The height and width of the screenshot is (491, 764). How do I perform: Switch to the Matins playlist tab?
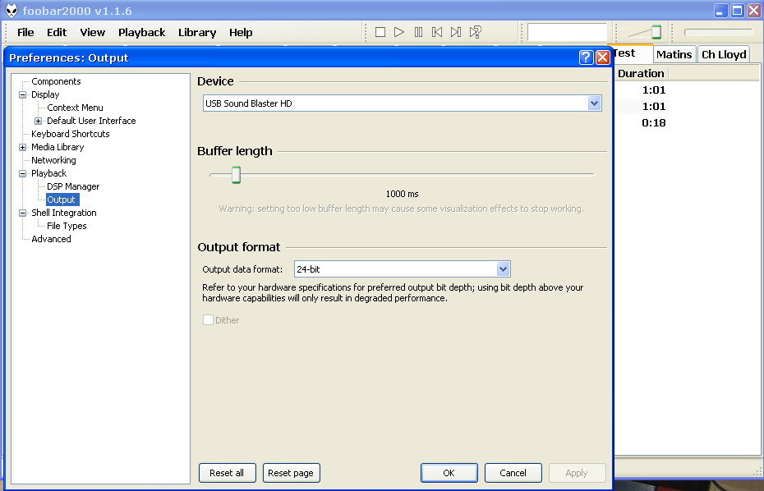(674, 54)
